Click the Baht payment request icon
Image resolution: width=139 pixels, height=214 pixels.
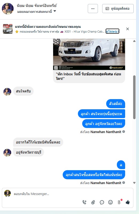pos(119,202)
